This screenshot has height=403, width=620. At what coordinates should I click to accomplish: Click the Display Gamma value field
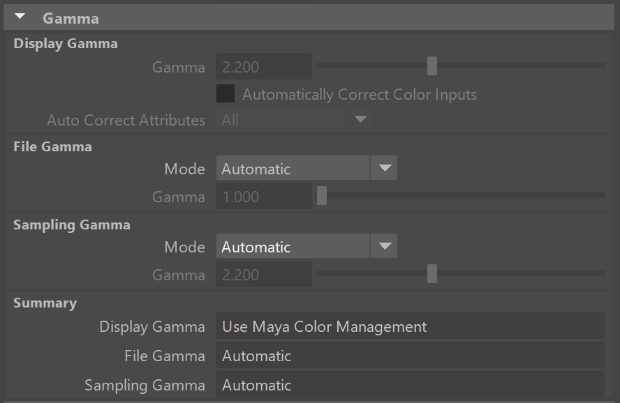click(263, 68)
